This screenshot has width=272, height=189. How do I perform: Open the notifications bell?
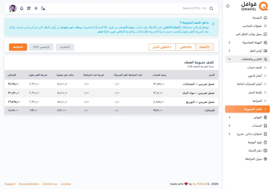click(x=22, y=8)
